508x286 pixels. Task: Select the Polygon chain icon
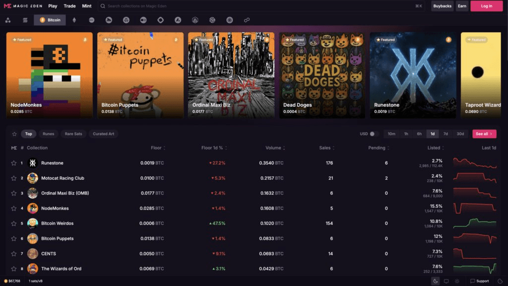[160, 20]
